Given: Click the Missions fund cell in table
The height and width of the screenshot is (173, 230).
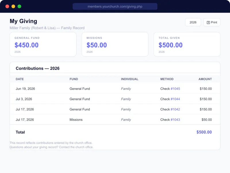Looking at the screenshot, I should pyautogui.click(x=76, y=120).
